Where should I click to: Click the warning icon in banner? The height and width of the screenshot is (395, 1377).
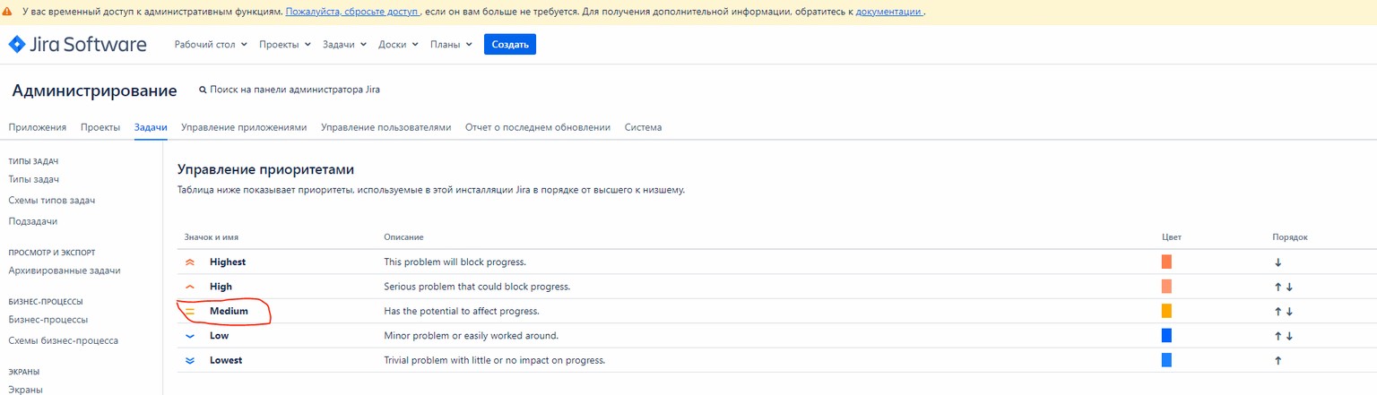point(8,12)
